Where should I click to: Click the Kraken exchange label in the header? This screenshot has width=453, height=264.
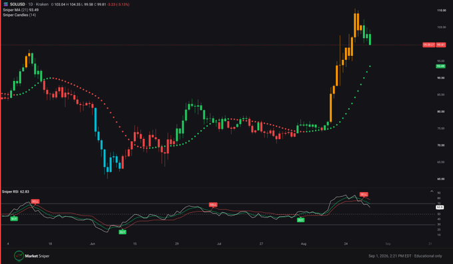[42, 5]
